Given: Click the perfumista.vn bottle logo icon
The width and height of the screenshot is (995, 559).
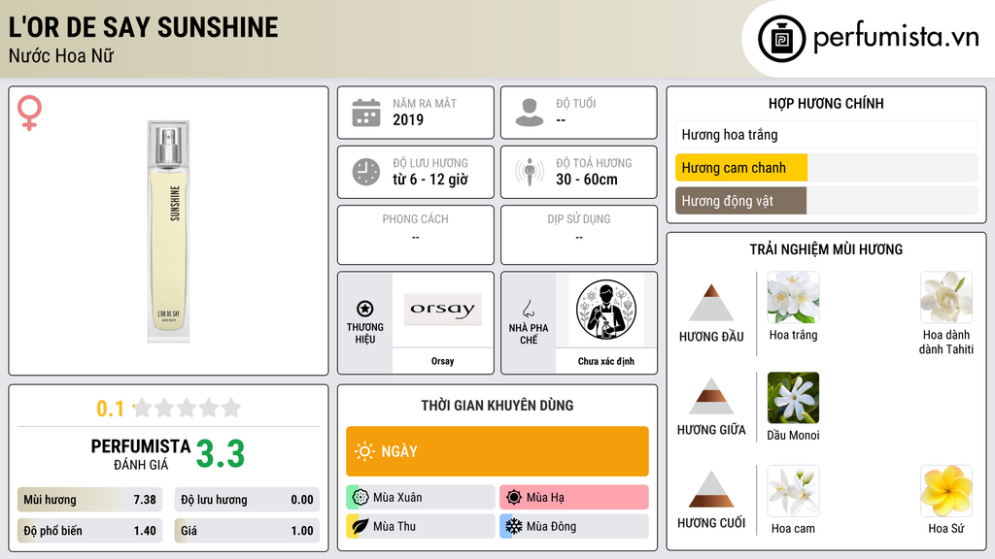Looking at the screenshot, I should click(x=781, y=39).
